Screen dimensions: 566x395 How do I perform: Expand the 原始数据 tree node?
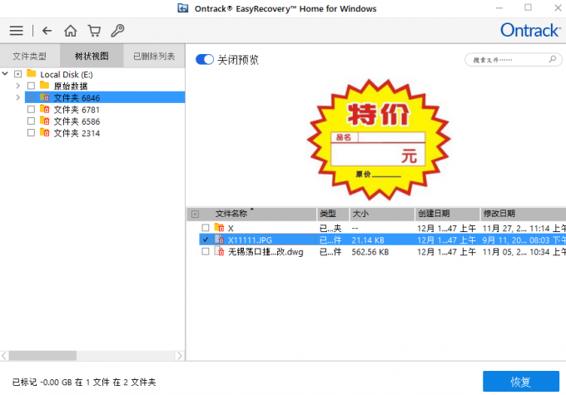tap(18, 86)
